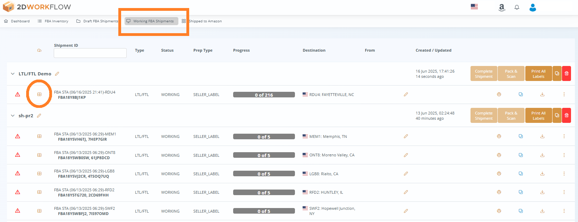Open the US flag language selector

click(474, 7)
